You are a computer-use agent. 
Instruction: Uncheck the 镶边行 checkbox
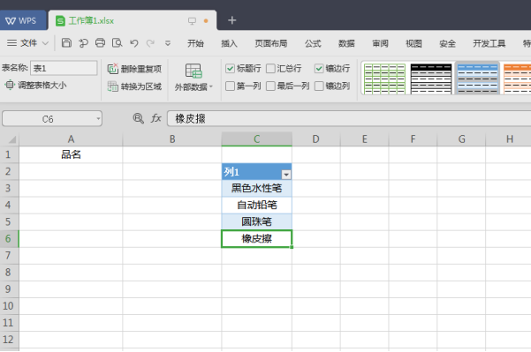pyautogui.click(x=319, y=69)
